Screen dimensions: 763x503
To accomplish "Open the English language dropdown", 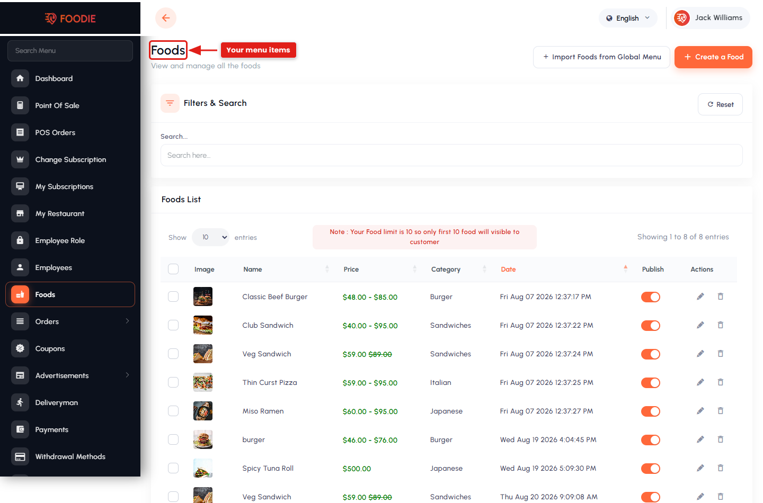I will tap(628, 18).
